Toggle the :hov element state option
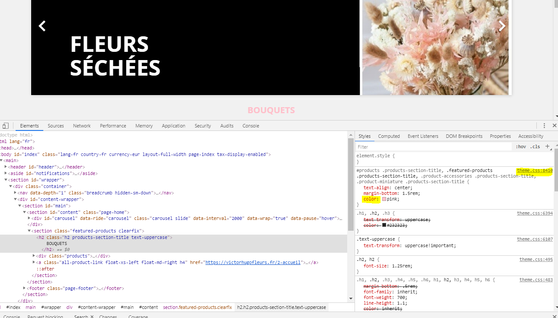 521,146
